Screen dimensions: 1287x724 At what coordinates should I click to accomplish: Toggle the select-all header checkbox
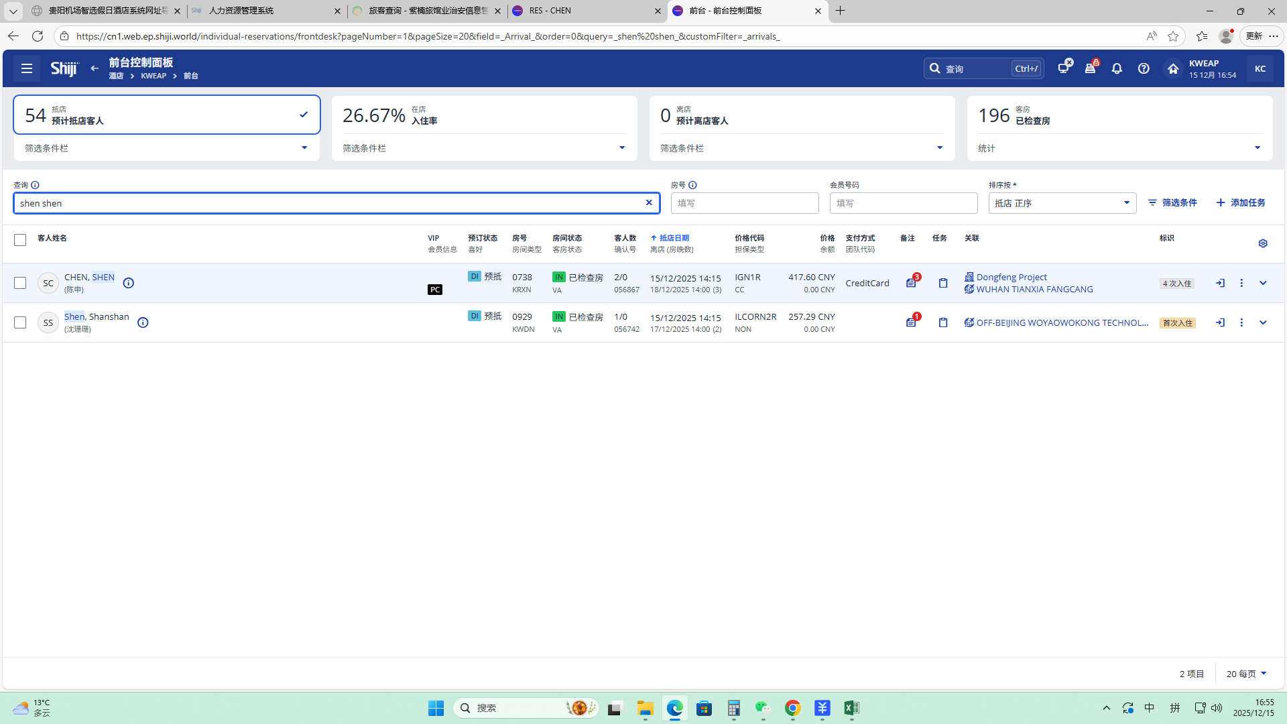[x=20, y=240]
